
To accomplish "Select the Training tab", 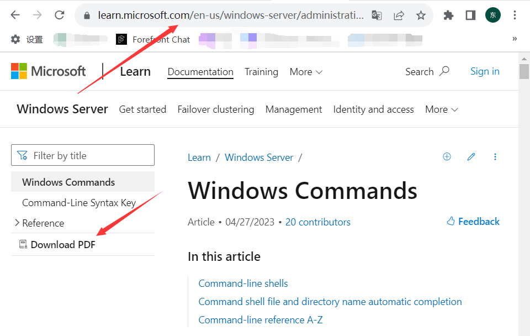I will coord(261,72).
